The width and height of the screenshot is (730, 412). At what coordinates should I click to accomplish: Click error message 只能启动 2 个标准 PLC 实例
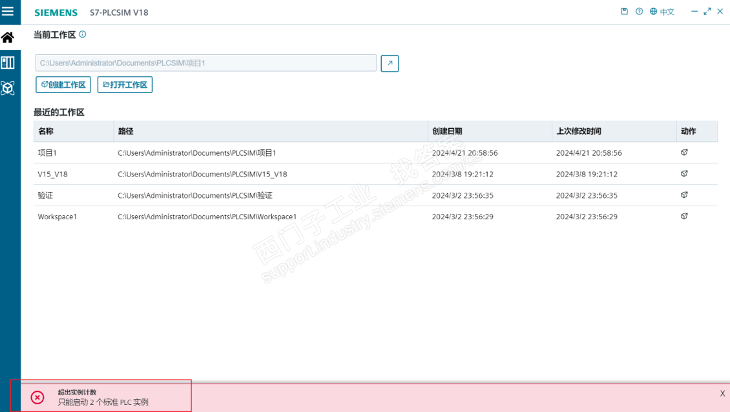pyautogui.click(x=103, y=402)
